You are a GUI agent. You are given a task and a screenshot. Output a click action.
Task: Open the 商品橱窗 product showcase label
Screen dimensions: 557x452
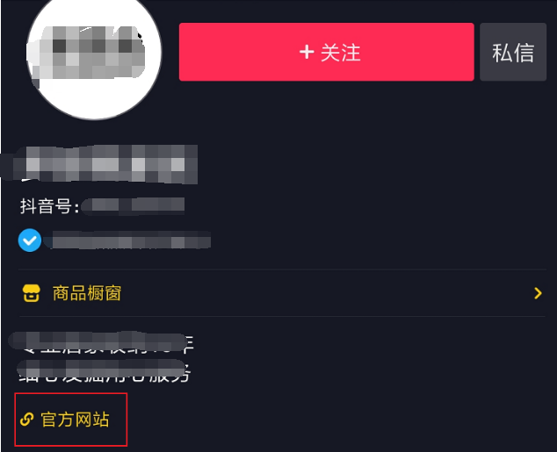coord(87,293)
